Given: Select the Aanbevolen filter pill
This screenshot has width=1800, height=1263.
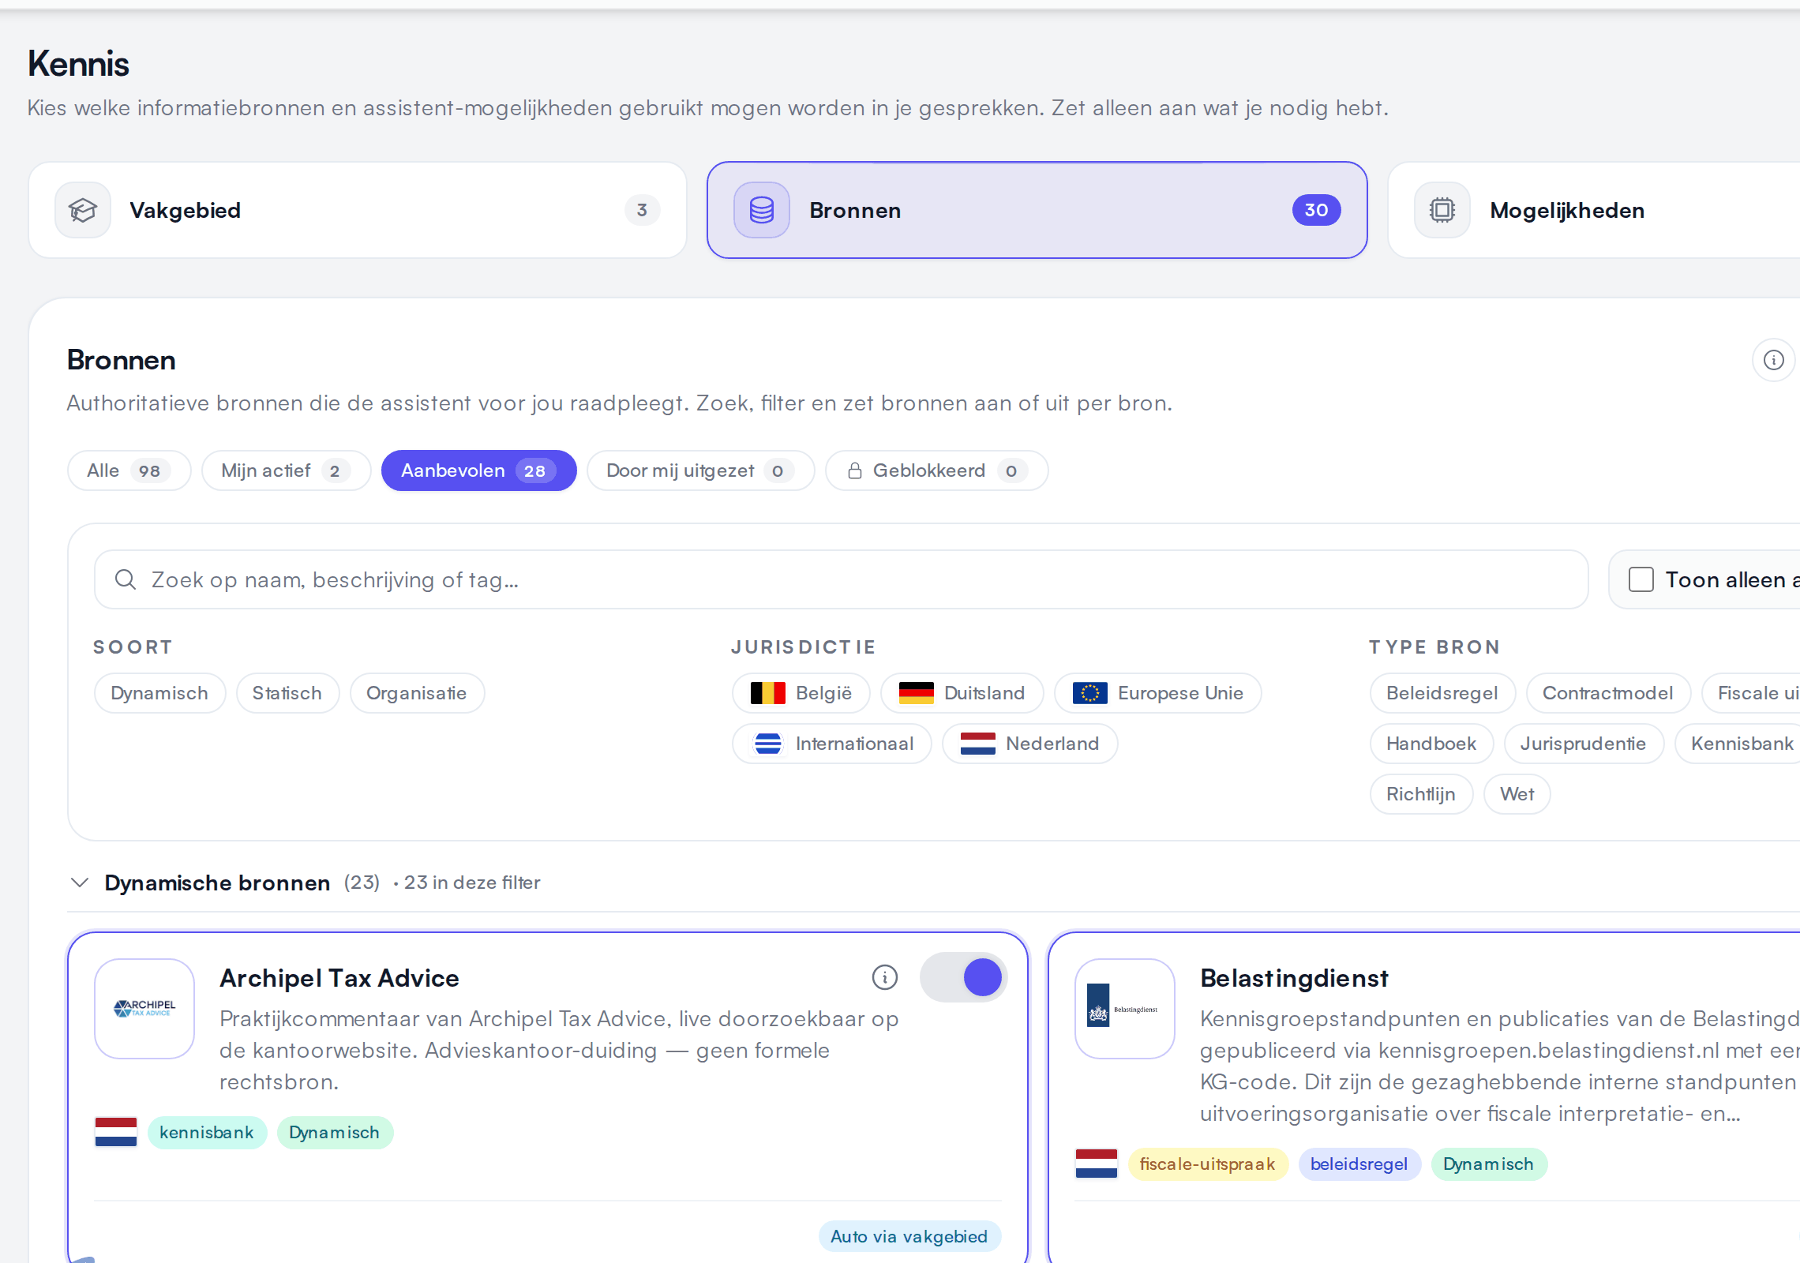Looking at the screenshot, I should pyautogui.click(x=478, y=470).
